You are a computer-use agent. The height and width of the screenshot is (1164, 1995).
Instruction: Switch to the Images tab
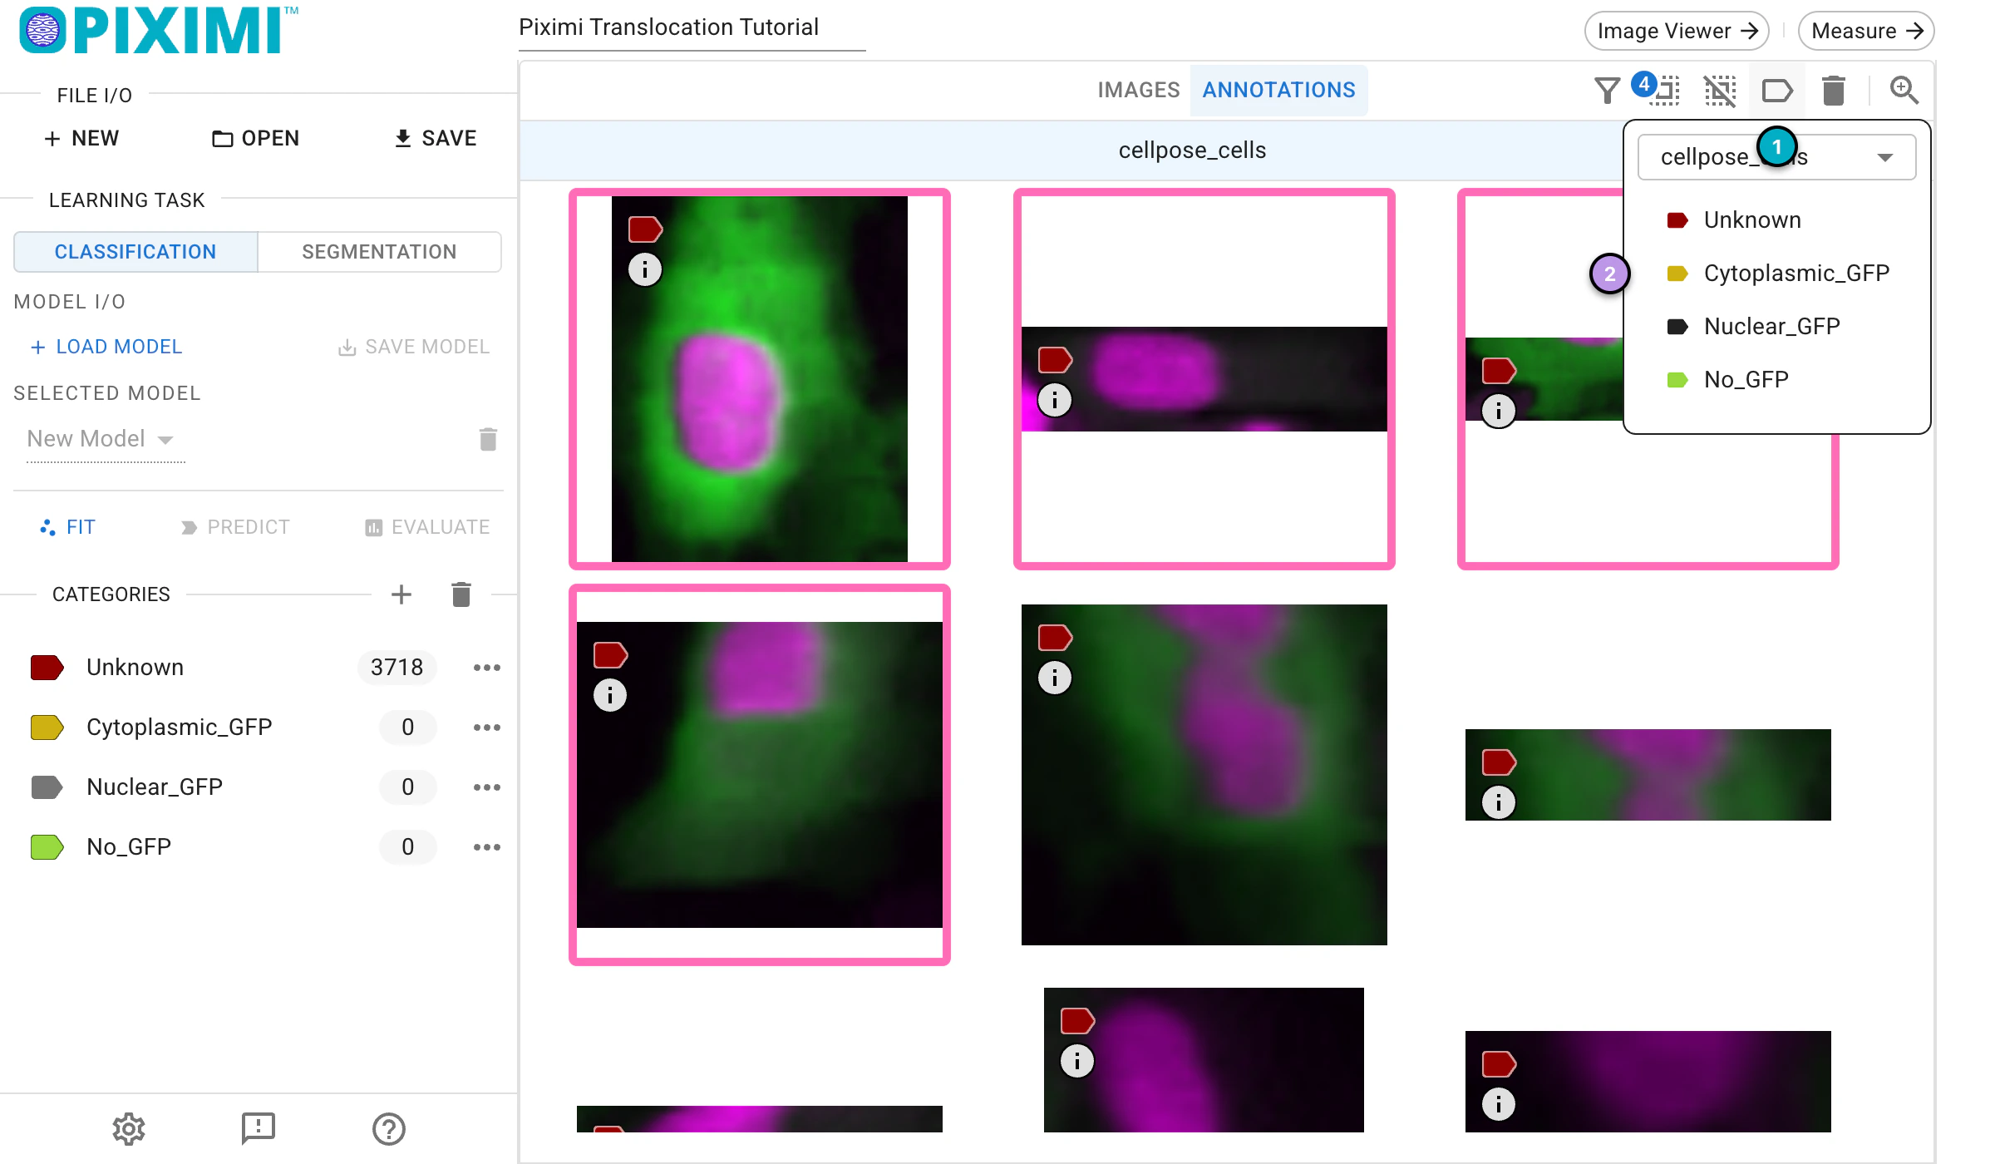coord(1139,90)
